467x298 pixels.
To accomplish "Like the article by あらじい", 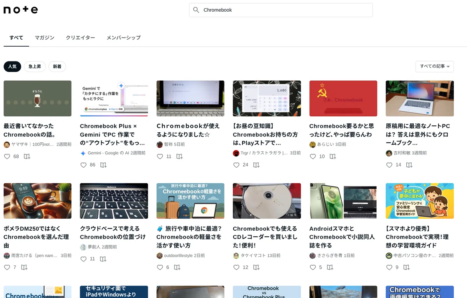I will click(313, 156).
